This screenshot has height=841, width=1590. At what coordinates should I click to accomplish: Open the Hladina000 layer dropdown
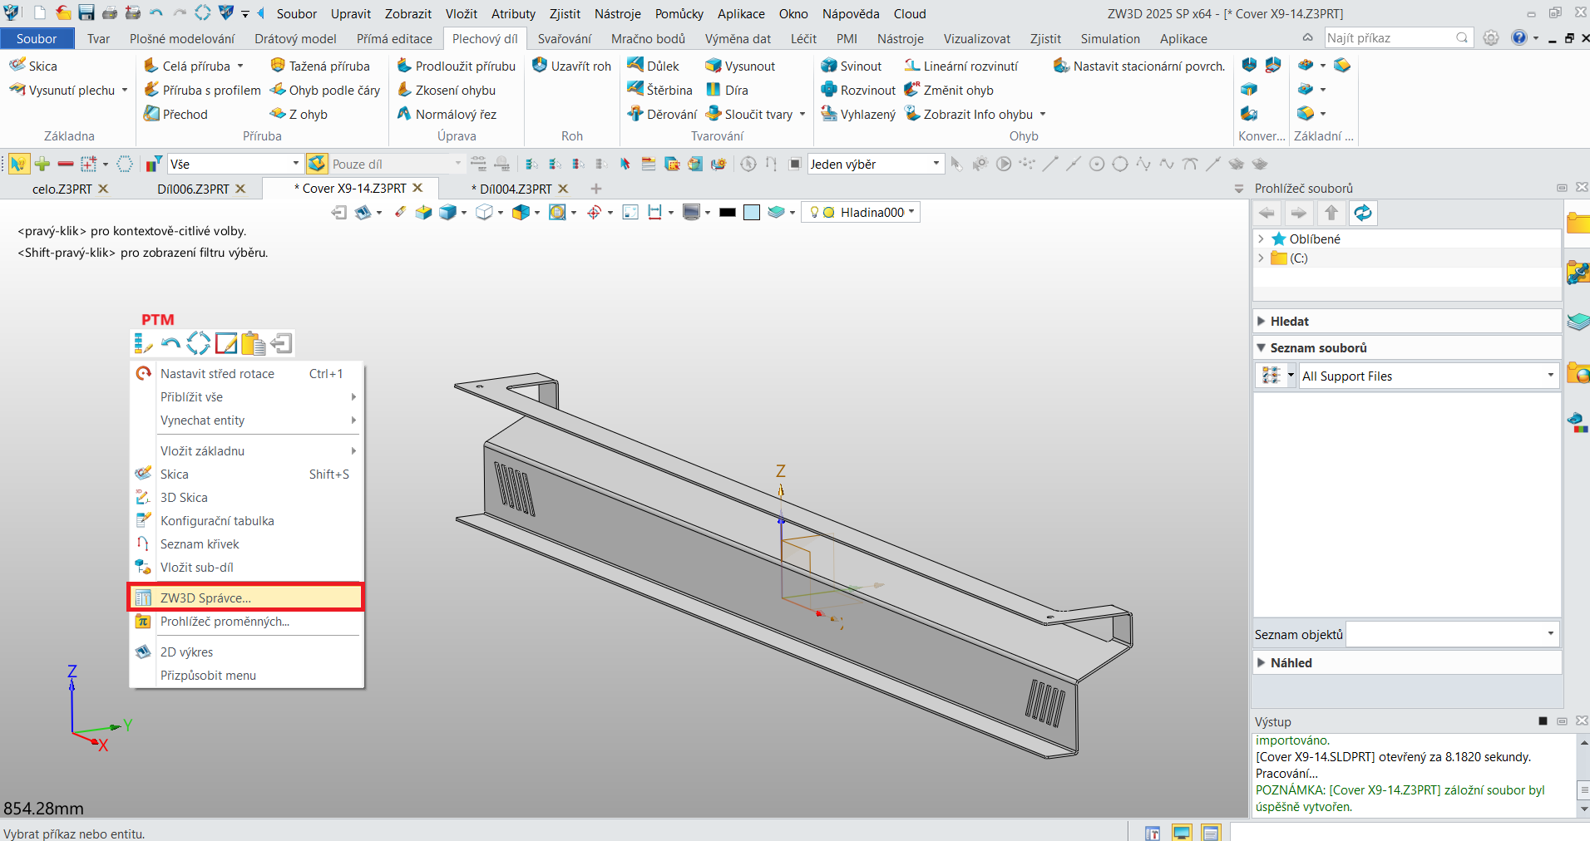(x=862, y=213)
